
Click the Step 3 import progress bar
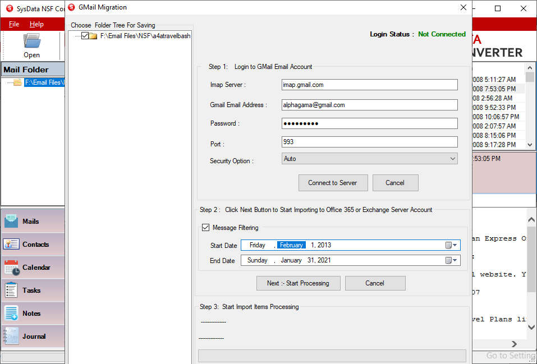pos(332,356)
